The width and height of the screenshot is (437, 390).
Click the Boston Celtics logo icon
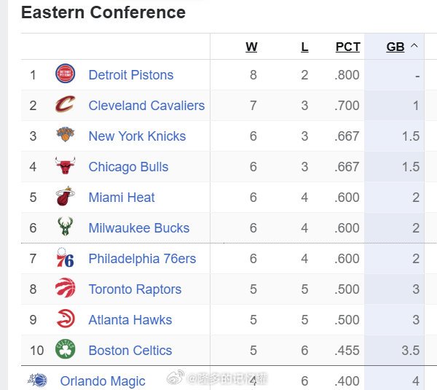click(x=65, y=350)
